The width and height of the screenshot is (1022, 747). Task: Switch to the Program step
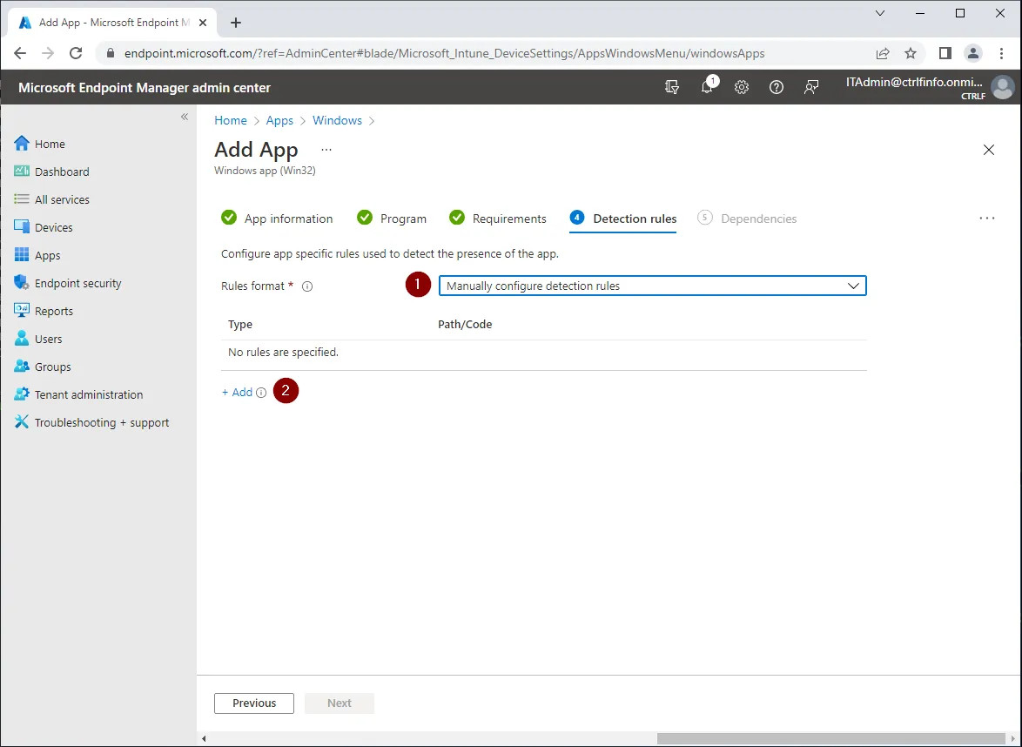coord(392,219)
